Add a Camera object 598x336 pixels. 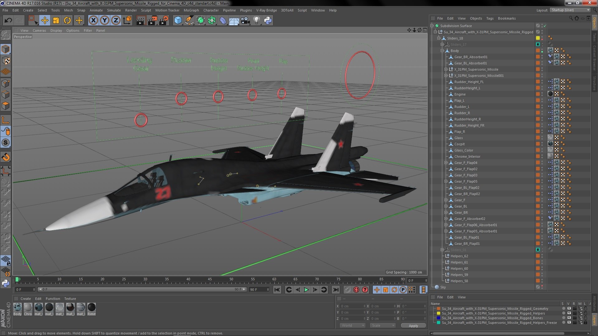pos(245,21)
